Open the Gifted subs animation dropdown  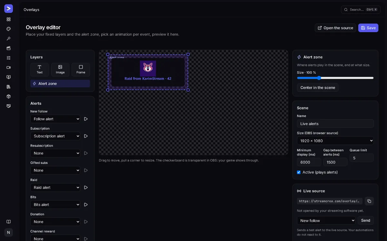55,170
